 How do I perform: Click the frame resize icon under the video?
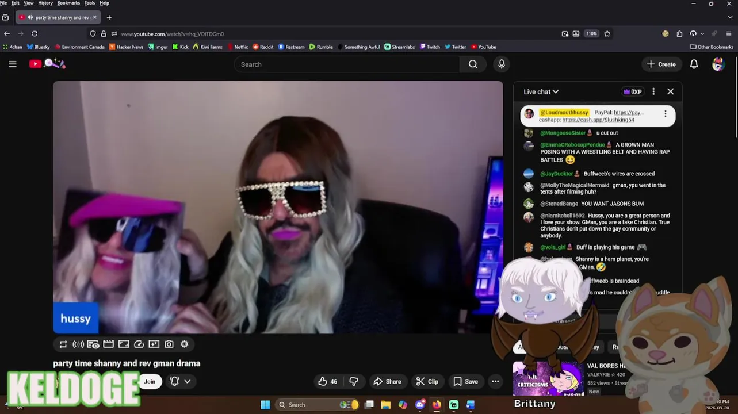click(x=124, y=344)
